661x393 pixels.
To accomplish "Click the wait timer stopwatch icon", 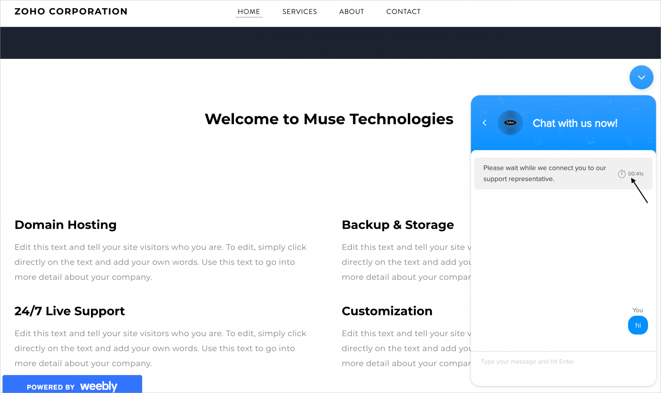I will pos(622,174).
